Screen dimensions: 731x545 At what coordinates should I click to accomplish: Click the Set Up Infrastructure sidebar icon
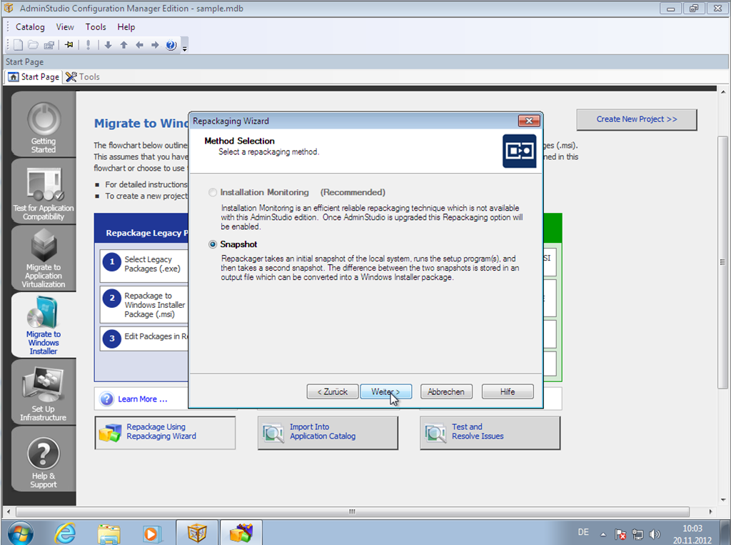point(43,392)
